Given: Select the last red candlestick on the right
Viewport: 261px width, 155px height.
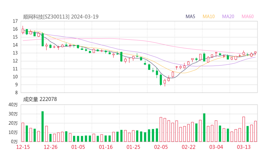Looking at the screenshot, I should point(255,52).
